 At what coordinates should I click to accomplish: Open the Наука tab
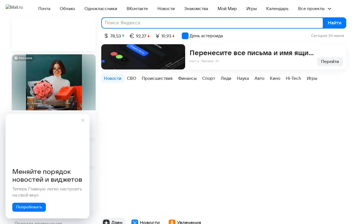pos(243,78)
